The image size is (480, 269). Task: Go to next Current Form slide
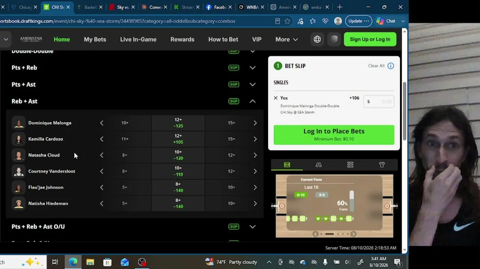[353, 234]
